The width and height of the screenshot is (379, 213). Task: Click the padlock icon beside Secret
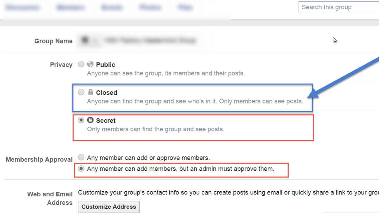[90, 120]
